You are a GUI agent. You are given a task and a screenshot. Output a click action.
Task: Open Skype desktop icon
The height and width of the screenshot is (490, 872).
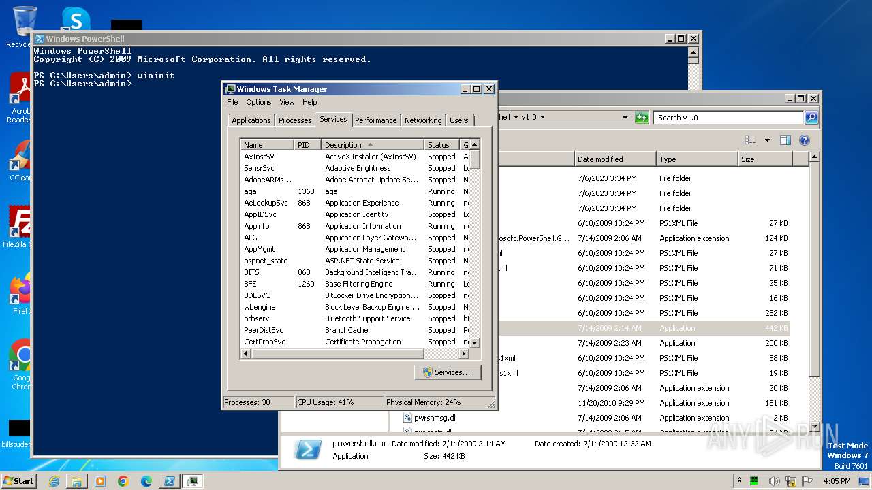pyautogui.click(x=75, y=19)
